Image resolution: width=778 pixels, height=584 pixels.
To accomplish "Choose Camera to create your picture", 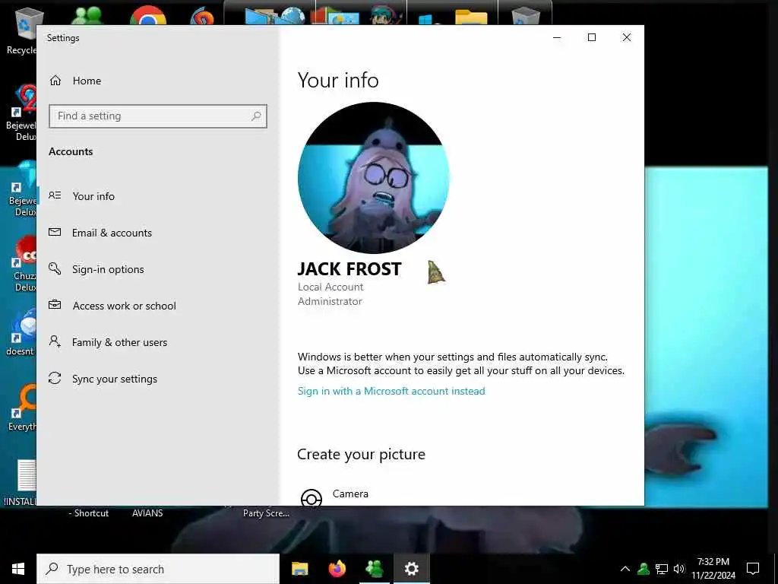I will pyautogui.click(x=350, y=494).
